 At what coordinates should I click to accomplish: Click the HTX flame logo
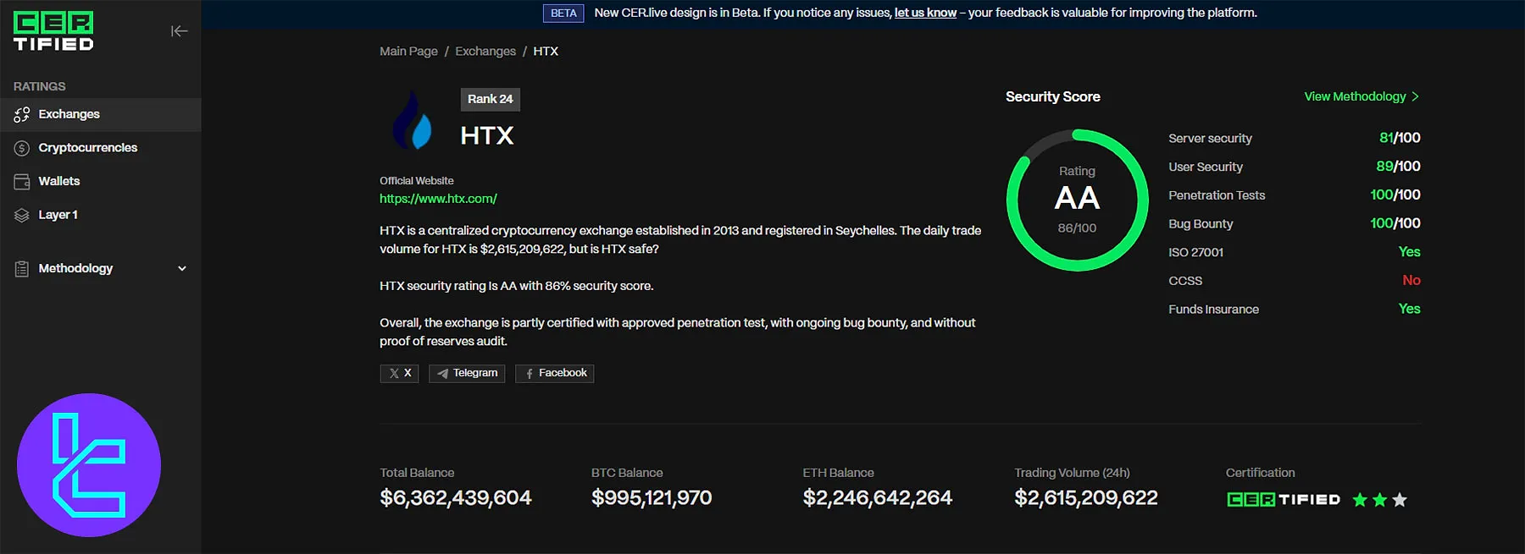click(x=413, y=120)
